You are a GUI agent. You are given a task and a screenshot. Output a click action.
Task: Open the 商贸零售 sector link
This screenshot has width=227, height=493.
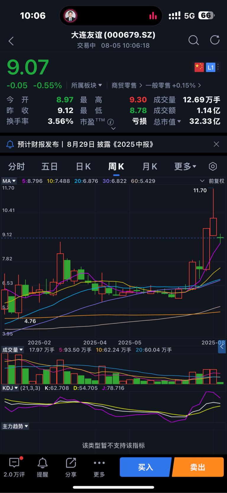point(127,85)
